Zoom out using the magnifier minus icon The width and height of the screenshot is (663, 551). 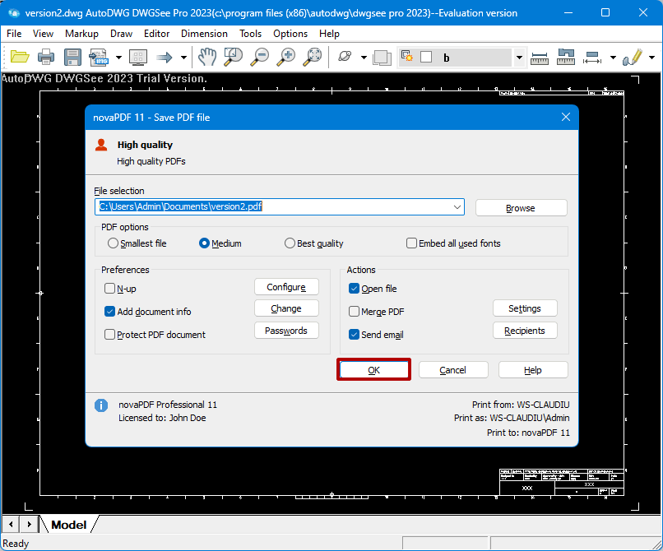point(259,57)
